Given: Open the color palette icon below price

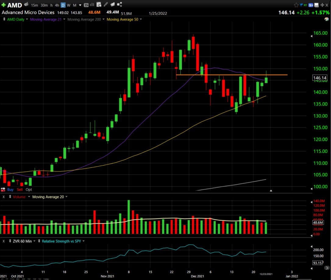Looking at the screenshot, I should pyautogui.click(x=326, y=19).
